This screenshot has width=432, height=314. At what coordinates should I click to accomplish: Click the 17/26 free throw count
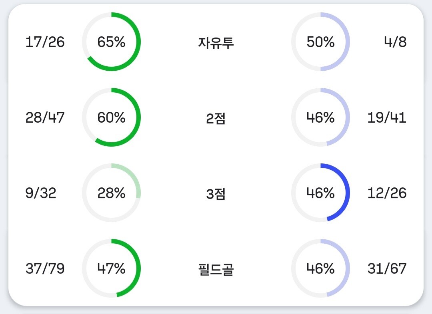point(45,42)
